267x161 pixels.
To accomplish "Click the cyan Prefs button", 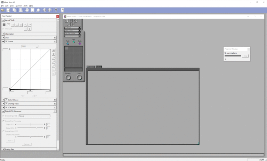I will pyautogui.click(x=67, y=43).
